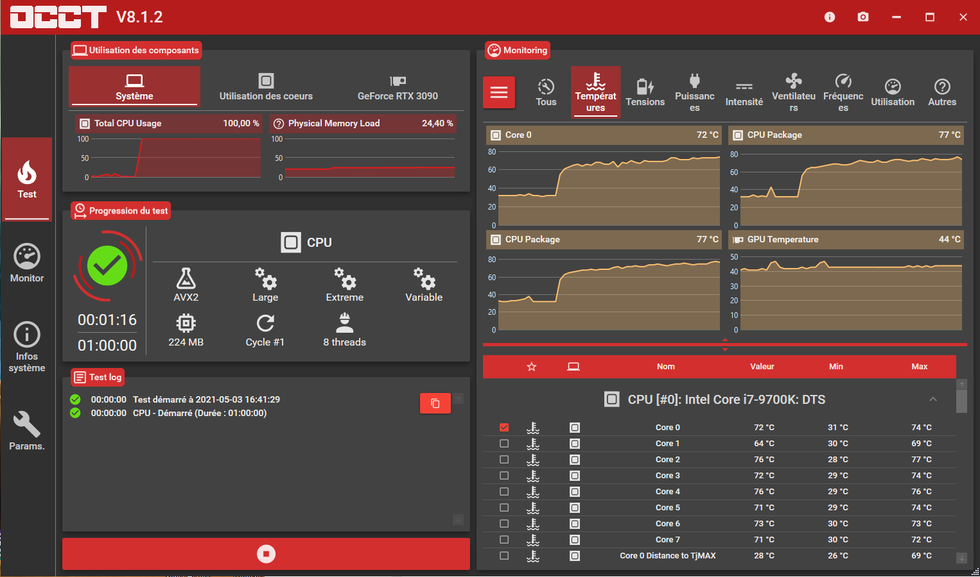Viewport: 980px width, 577px height.
Task: Check the Core 4 graph checkbox
Action: coord(504,492)
